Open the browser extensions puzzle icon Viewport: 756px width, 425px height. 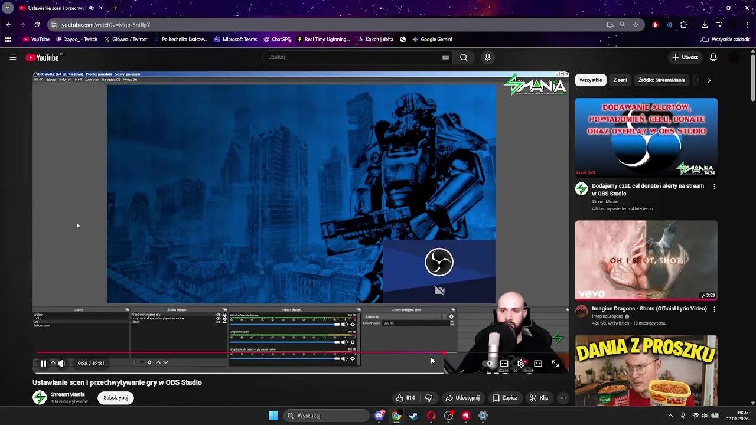coord(684,25)
